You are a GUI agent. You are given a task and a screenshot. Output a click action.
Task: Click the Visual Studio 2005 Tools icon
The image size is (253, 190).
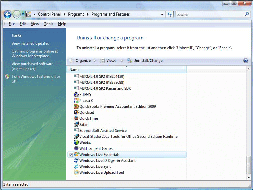click(76, 136)
